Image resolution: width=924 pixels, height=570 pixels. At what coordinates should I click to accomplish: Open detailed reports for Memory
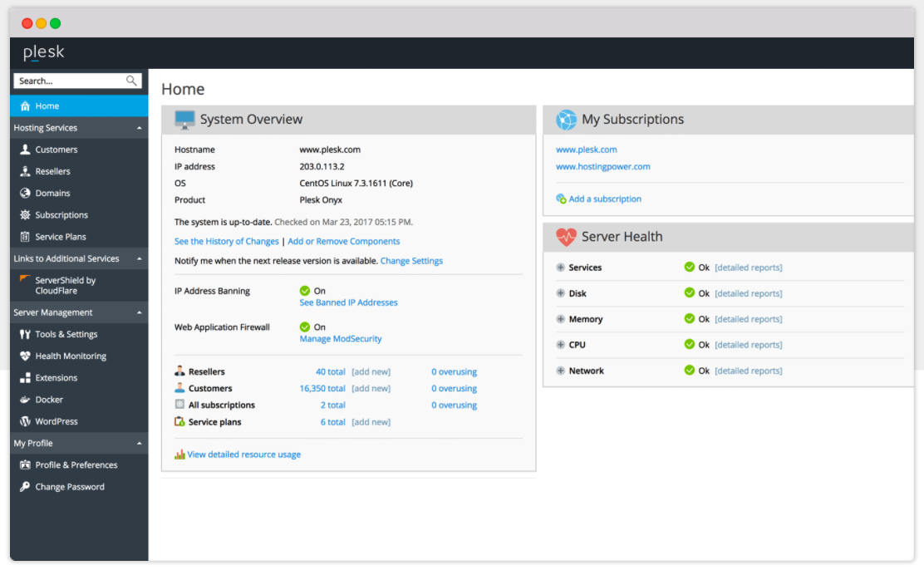[x=749, y=320]
